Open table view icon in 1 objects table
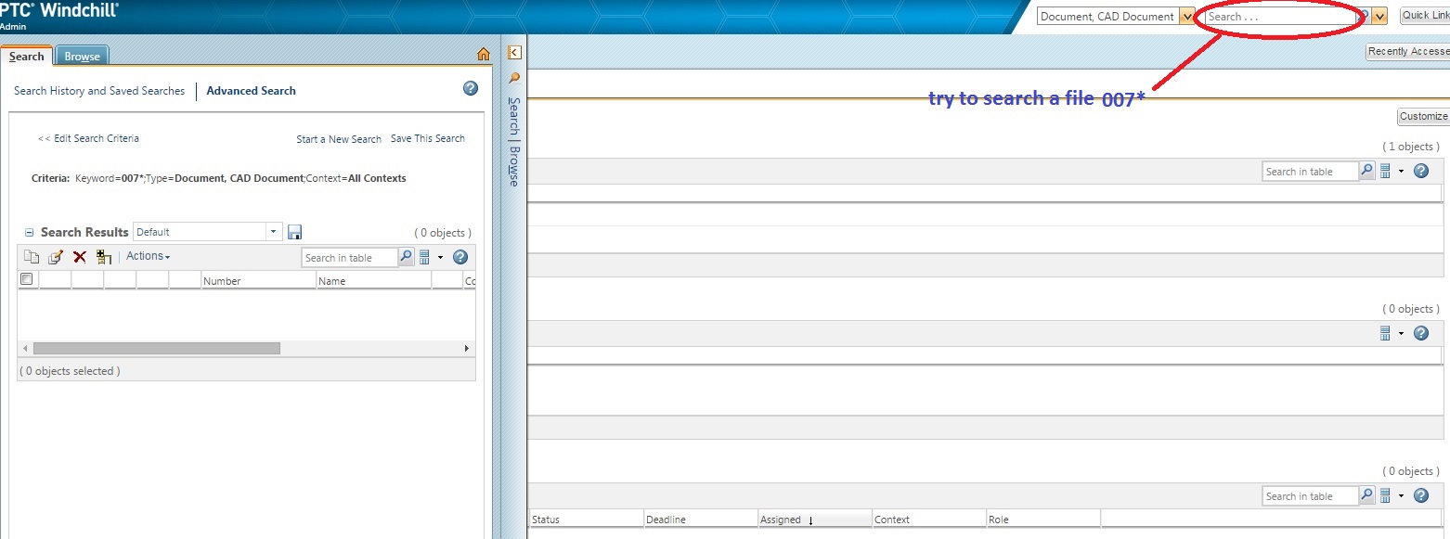 point(1386,171)
